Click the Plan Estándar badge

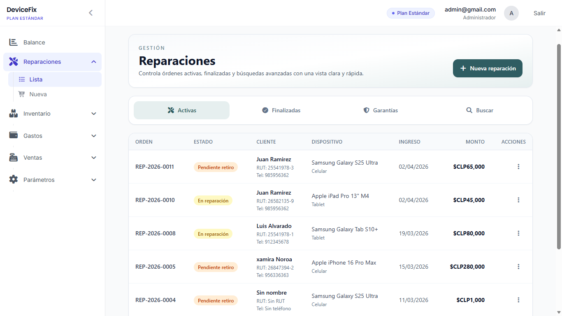tap(411, 13)
